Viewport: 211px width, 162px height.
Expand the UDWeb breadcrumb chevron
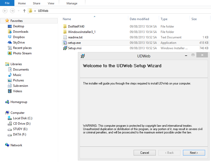(35, 11)
